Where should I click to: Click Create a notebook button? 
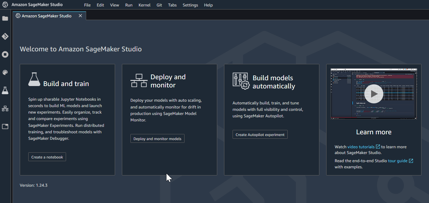click(x=47, y=157)
